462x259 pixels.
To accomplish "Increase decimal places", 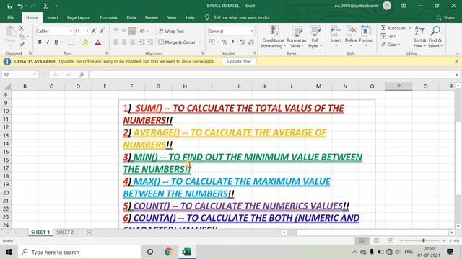I will click(x=243, y=42).
